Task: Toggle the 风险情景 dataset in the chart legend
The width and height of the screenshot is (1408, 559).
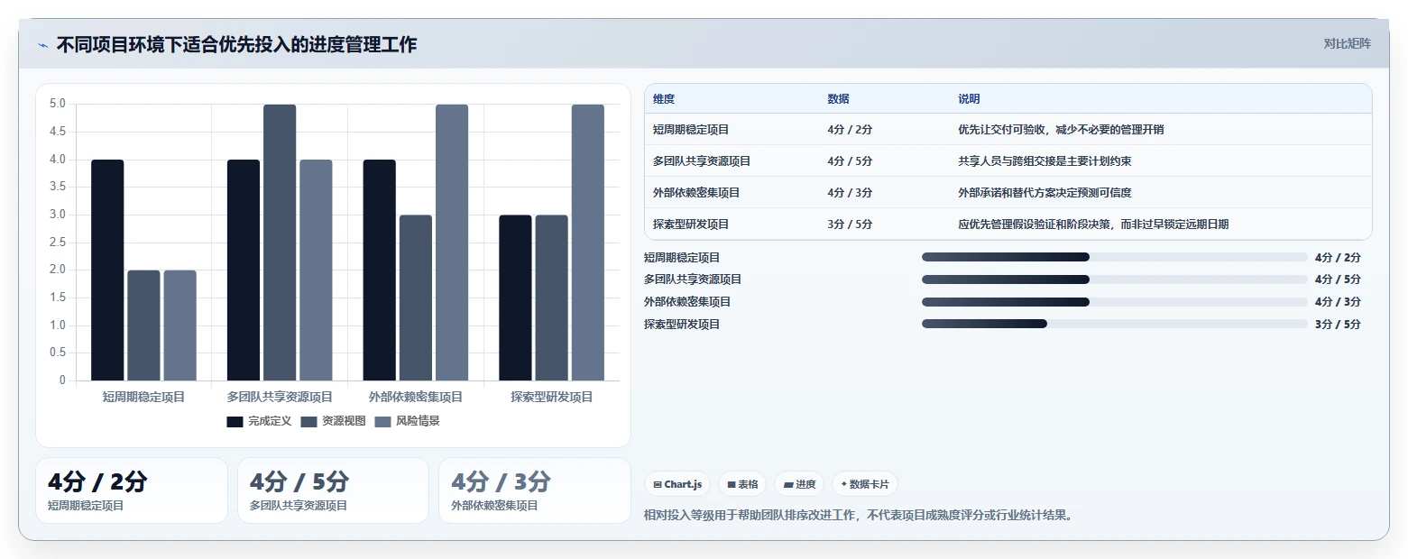Action: tap(407, 421)
